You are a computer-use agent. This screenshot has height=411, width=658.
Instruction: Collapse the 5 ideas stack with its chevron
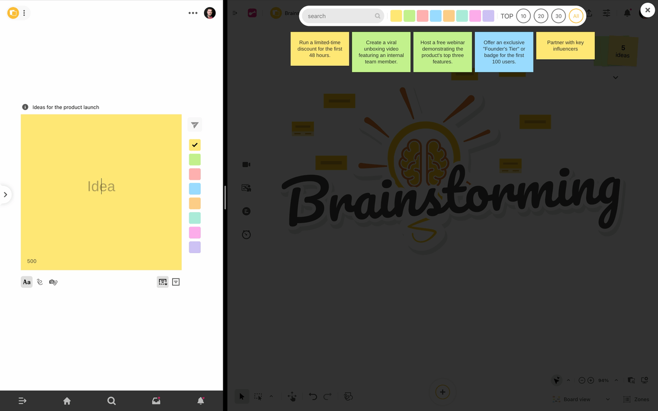[x=615, y=77]
